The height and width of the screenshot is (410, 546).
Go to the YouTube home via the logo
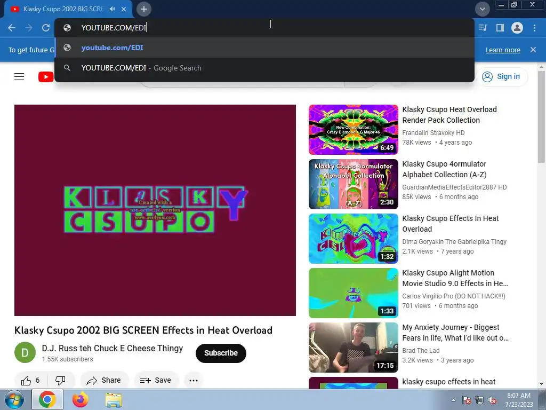click(46, 77)
